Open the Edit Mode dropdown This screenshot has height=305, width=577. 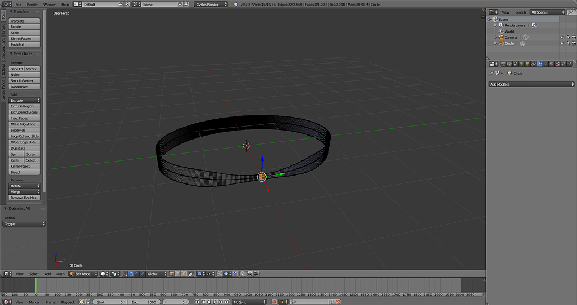[x=83, y=273]
